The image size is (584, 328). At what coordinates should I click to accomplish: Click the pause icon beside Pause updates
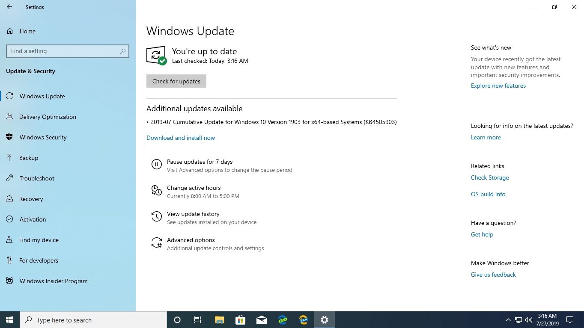click(x=157, y=164)
